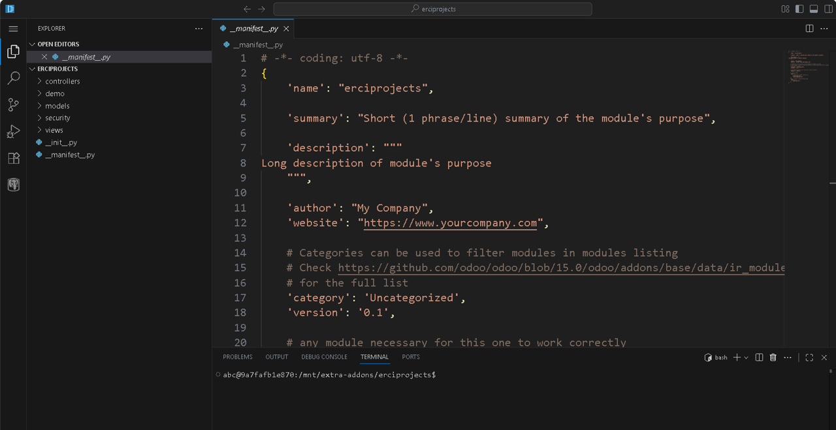Toggle the primary side bar visibility
Screen dimensions: 836x430
(799, 9)
